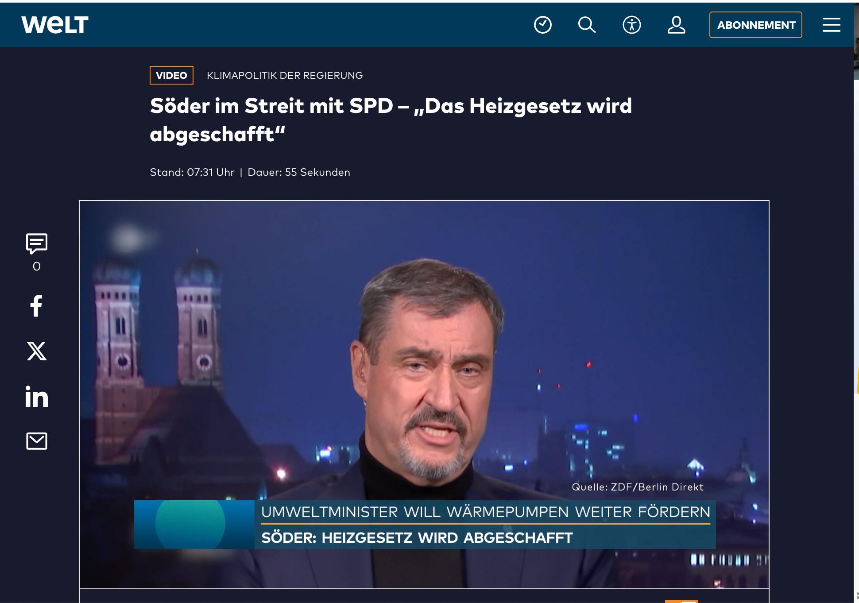
Task: Click the Quelle ZDF/Berlin Direkt caption
Action: 637,487
